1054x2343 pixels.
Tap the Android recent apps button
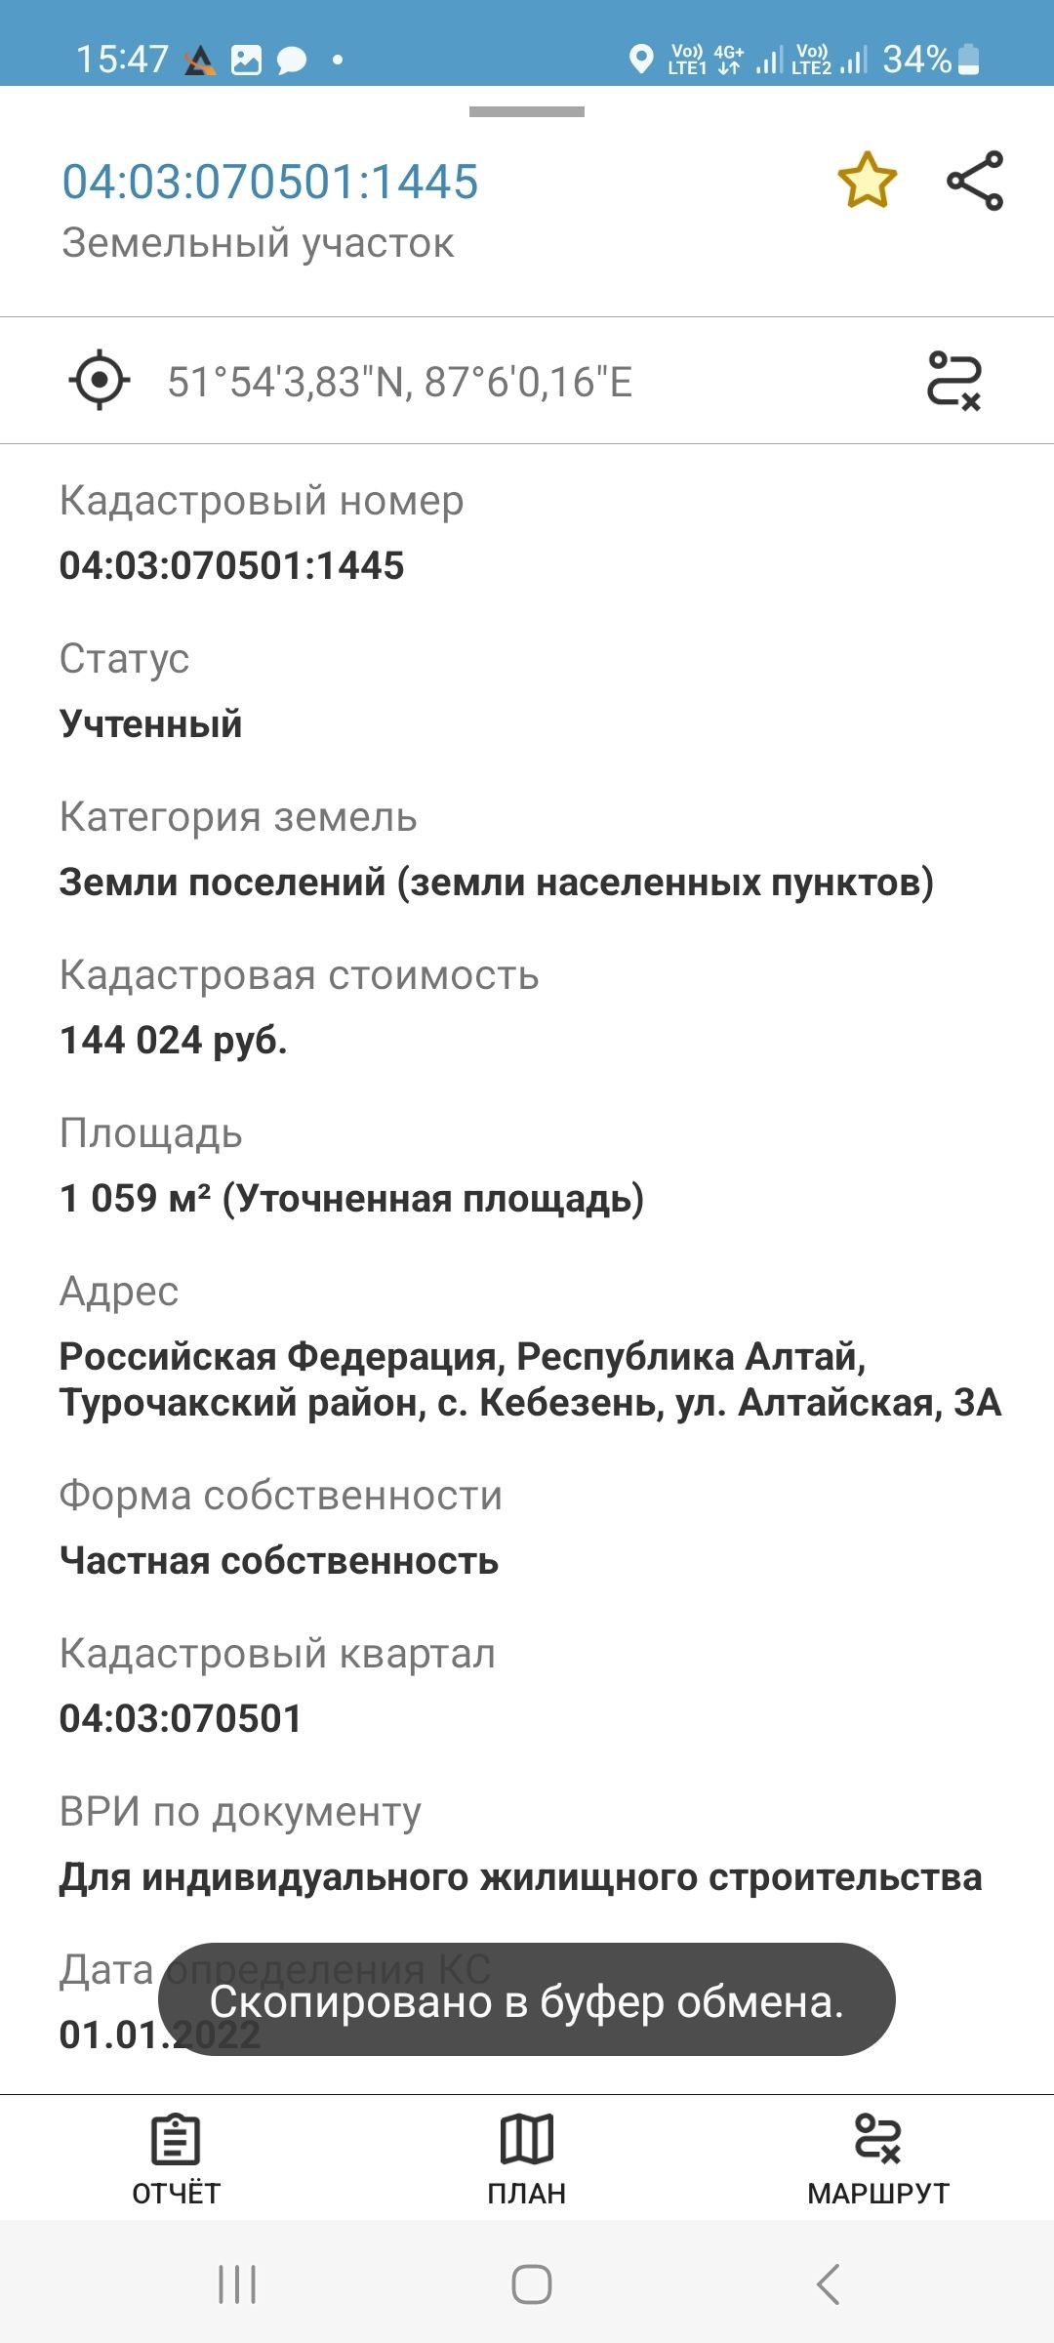237,2284
